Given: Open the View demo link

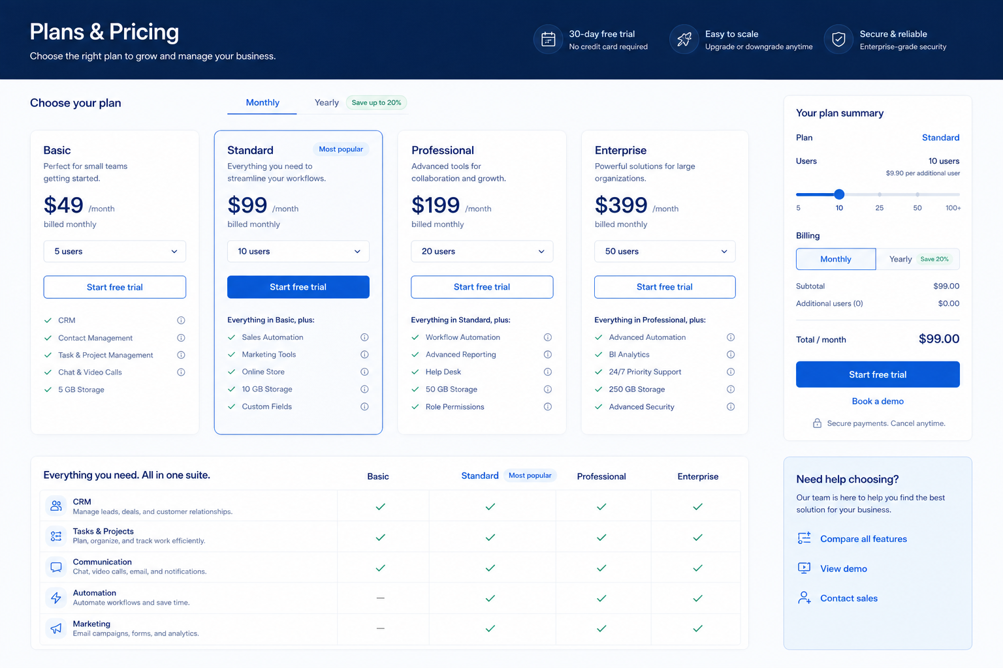Looking at the screenshot, I should click(x=844, y=569).
